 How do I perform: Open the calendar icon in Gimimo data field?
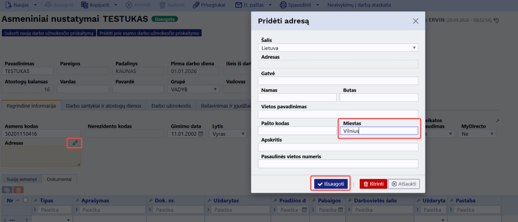point(200,134)
